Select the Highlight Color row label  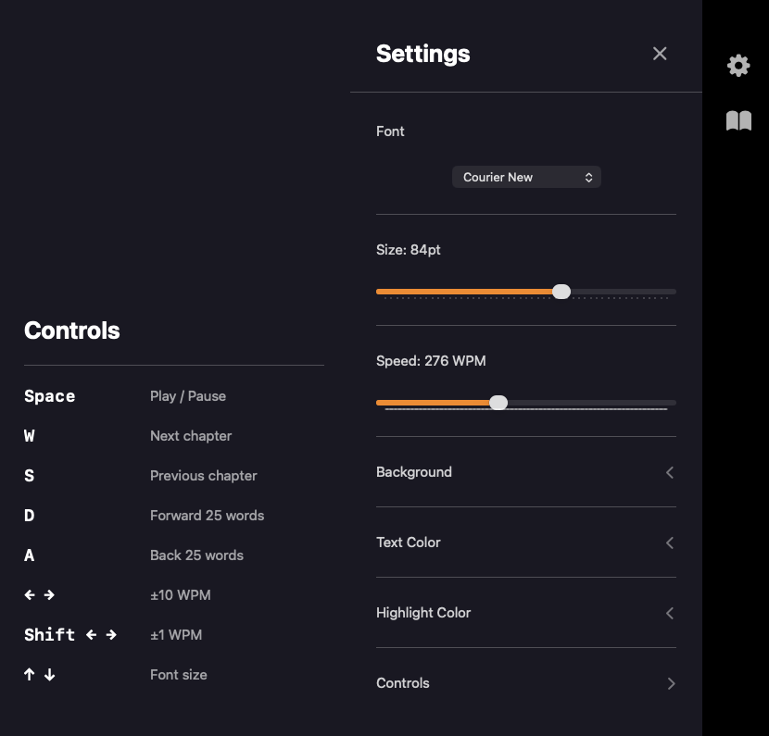(x=423, y=613)
